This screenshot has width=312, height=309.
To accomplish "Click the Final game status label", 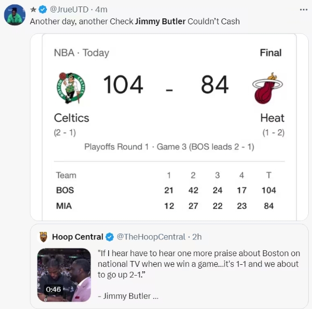I will [x=271, y=53].
